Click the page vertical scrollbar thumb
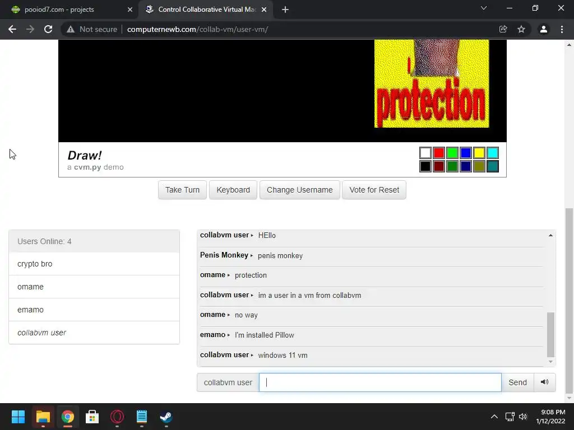 tap(569, 300)
